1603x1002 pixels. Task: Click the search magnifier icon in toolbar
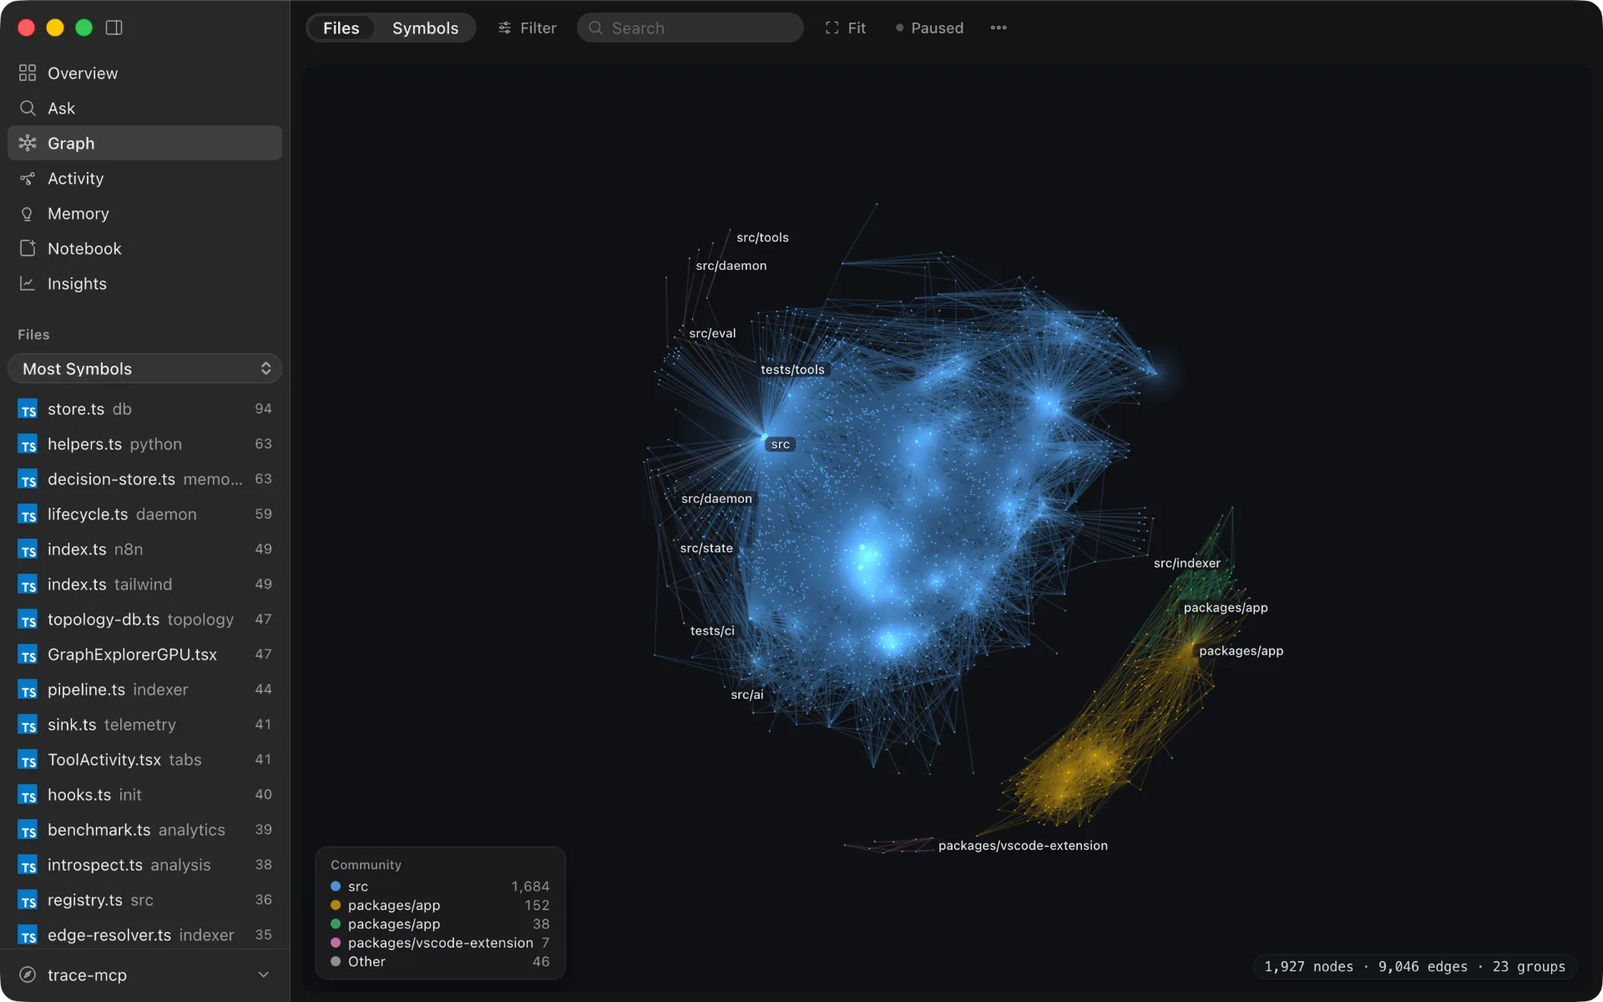pos(595,28)
